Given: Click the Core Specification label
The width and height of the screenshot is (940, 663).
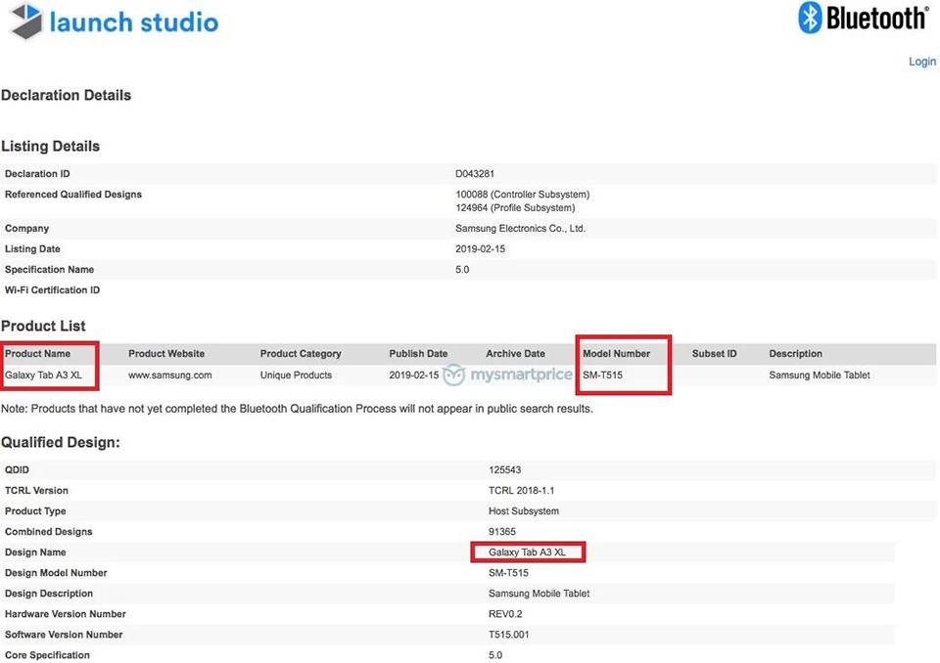Looking at the screenshot, I should point(47,655).
